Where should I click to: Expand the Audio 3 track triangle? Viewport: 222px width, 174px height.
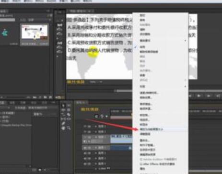[96, 159]
